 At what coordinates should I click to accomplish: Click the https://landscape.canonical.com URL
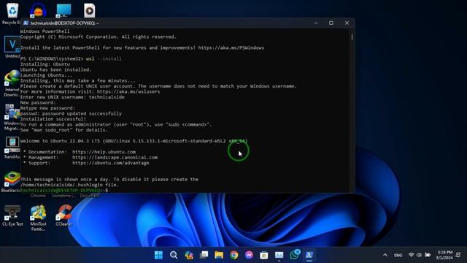pos(115,158)
